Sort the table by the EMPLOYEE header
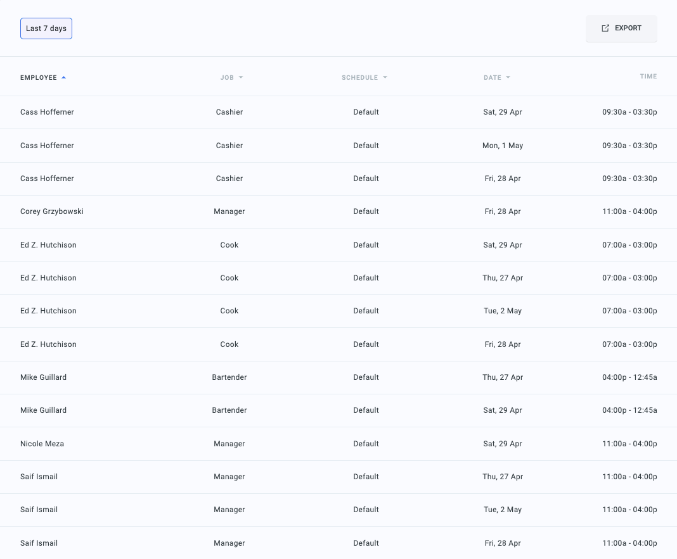Viewport: 677px width, 559px height. pyautogui.click(x=39, y=78)
